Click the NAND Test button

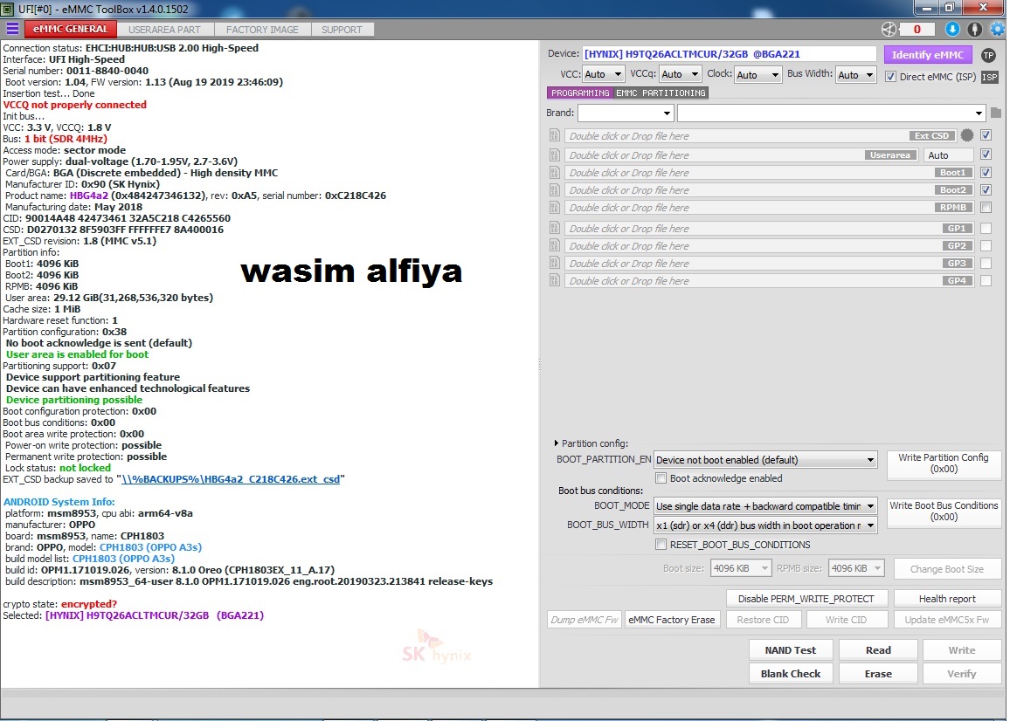click(791, 650)
